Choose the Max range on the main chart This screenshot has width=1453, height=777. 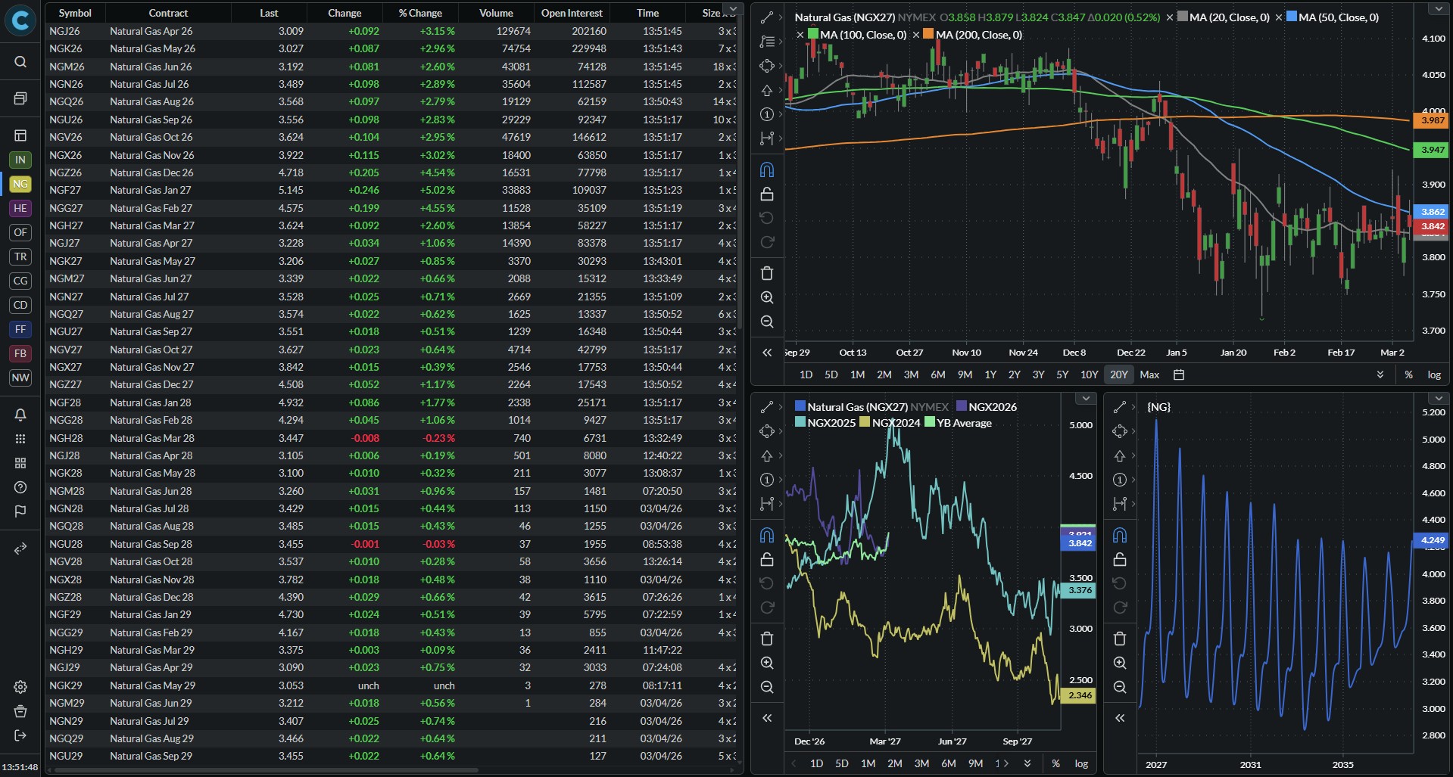[x=1149, y=375]
